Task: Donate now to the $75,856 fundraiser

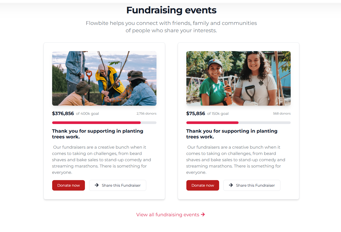Action: click(x=203, y=185)
